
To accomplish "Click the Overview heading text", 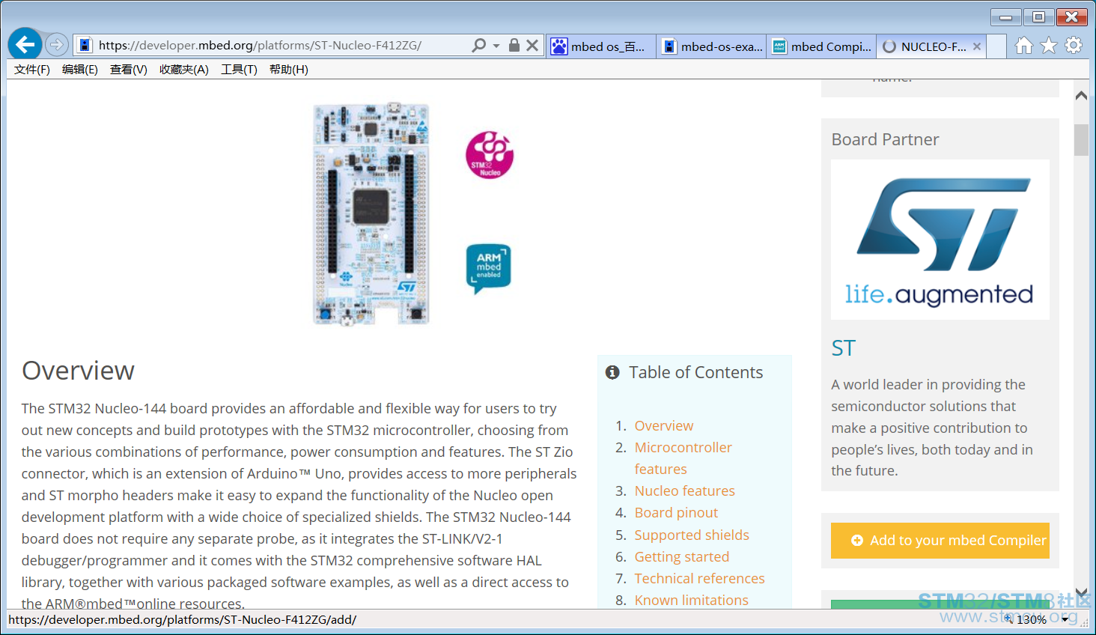I will click(78, 371).
